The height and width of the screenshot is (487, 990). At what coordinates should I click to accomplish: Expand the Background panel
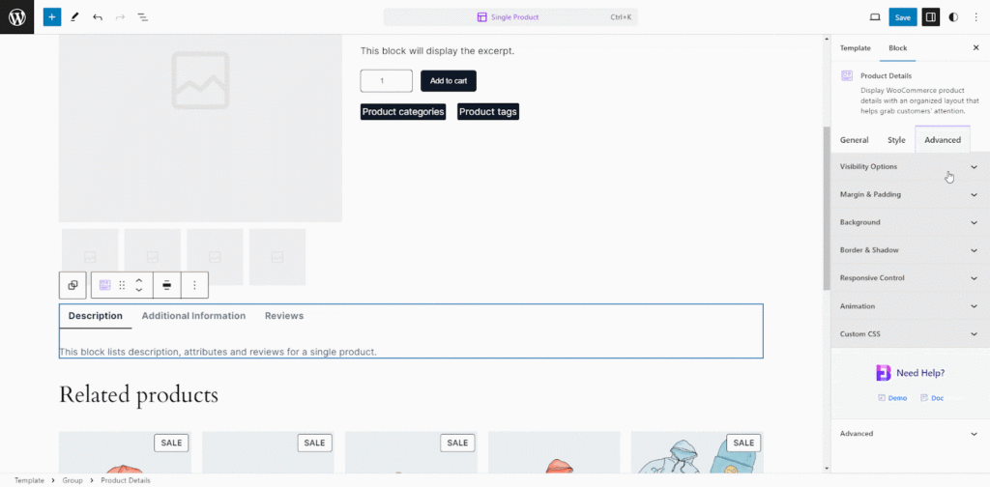tap(910, 222)
